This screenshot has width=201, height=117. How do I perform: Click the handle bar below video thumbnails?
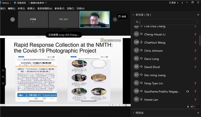(64, 28)
